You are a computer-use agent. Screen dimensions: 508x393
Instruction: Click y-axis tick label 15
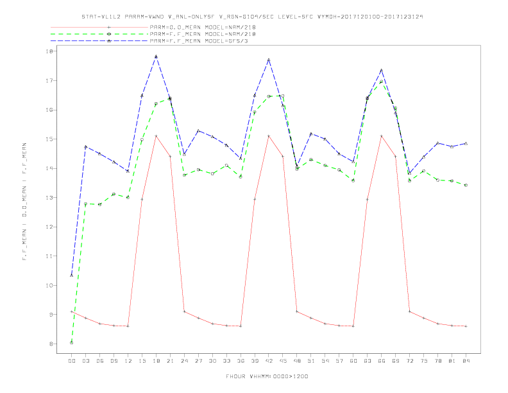(x=49, y=139)
